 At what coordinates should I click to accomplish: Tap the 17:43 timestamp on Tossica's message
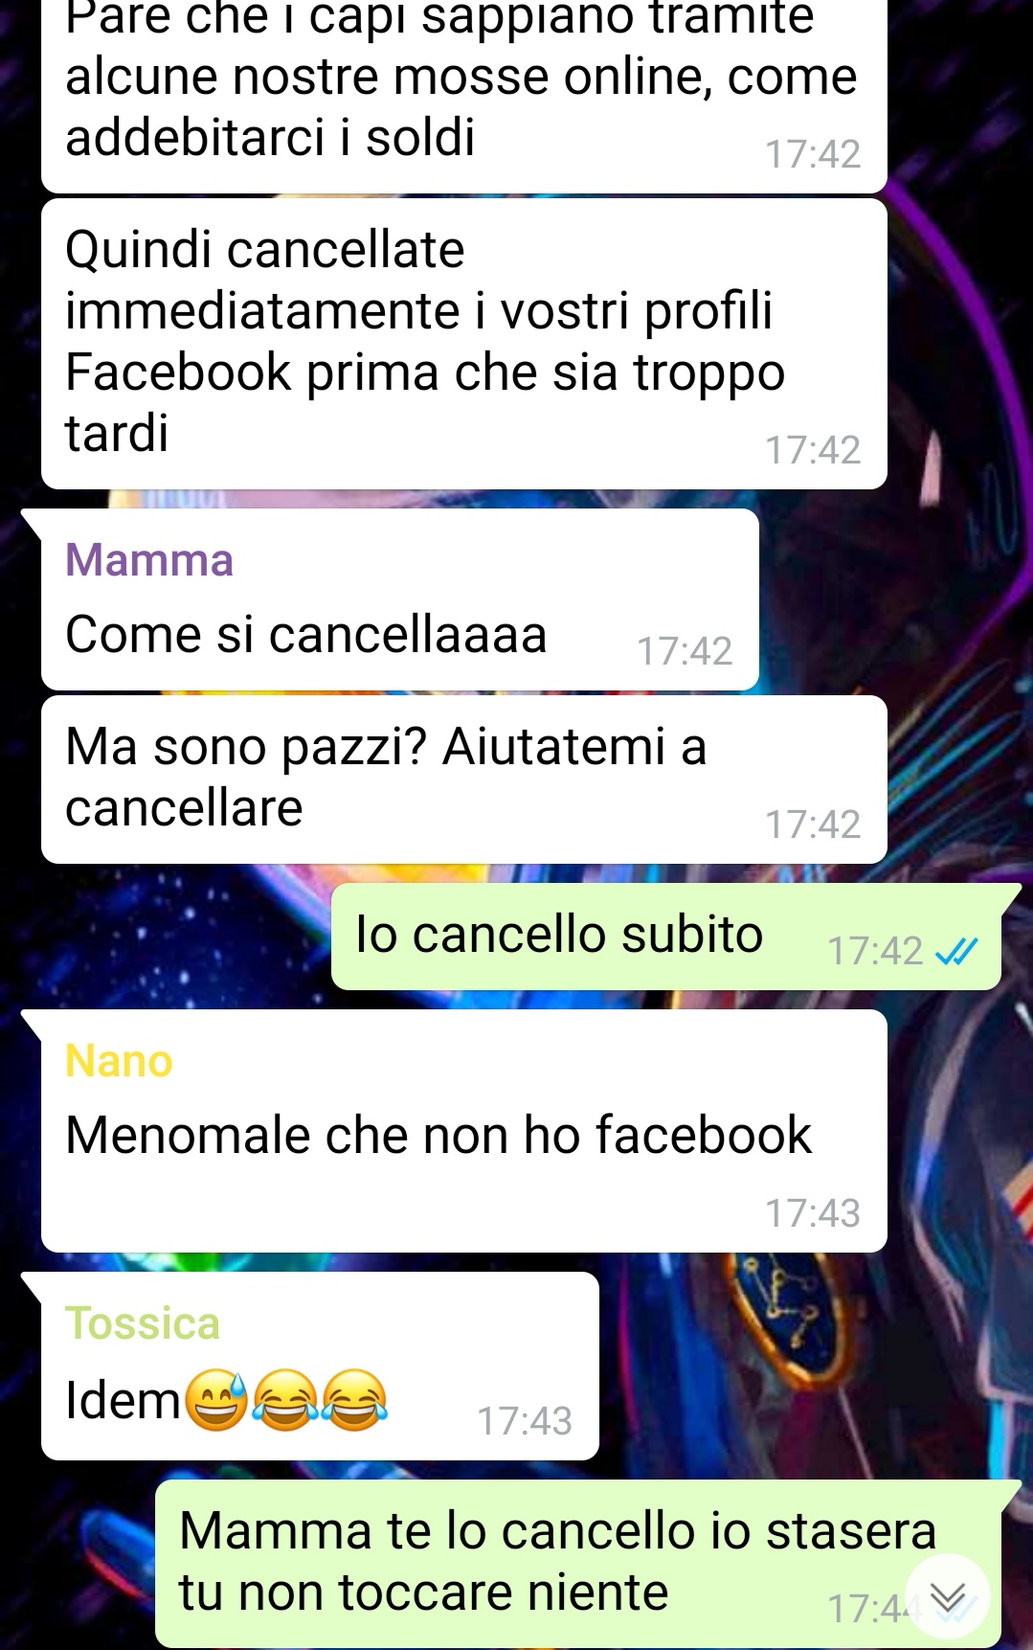pyautogui.click(x=525, y=1421)
